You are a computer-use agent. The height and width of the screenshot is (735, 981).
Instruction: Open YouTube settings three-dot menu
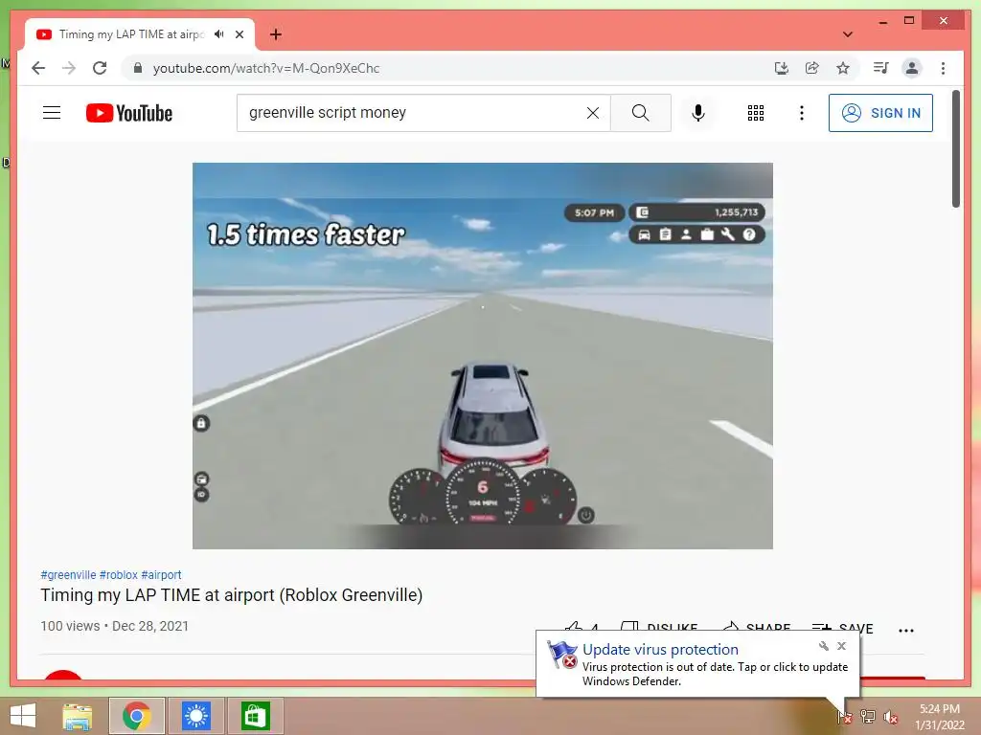(x=802, y=113)
